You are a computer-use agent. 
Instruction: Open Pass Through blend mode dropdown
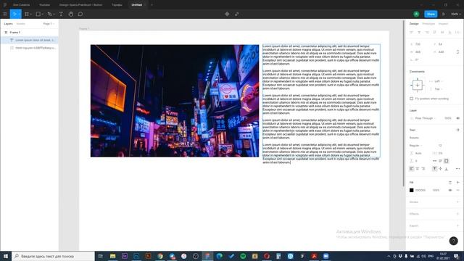tap(426, 118)
